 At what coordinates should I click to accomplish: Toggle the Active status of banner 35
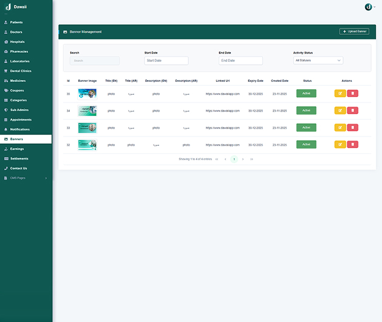[x=306, y=93]
